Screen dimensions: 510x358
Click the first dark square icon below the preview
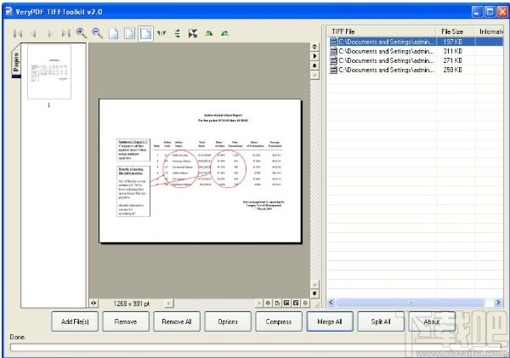pyautogui.click(x=286, y=304)
